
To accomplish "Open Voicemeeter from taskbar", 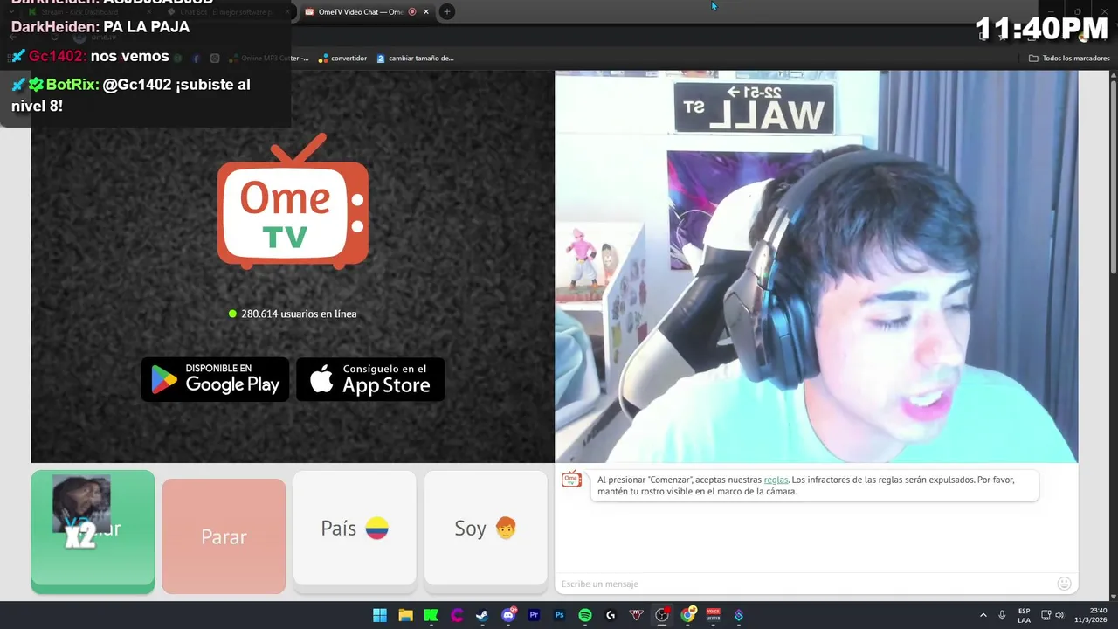I will click(714, 615).
